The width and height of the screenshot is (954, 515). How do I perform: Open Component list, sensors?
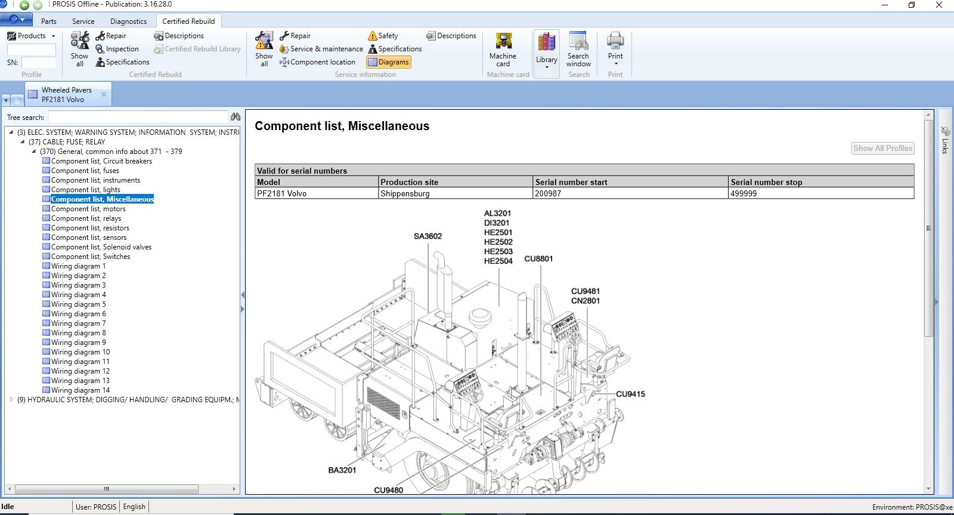pyautogui.click(x=89, y=238)
